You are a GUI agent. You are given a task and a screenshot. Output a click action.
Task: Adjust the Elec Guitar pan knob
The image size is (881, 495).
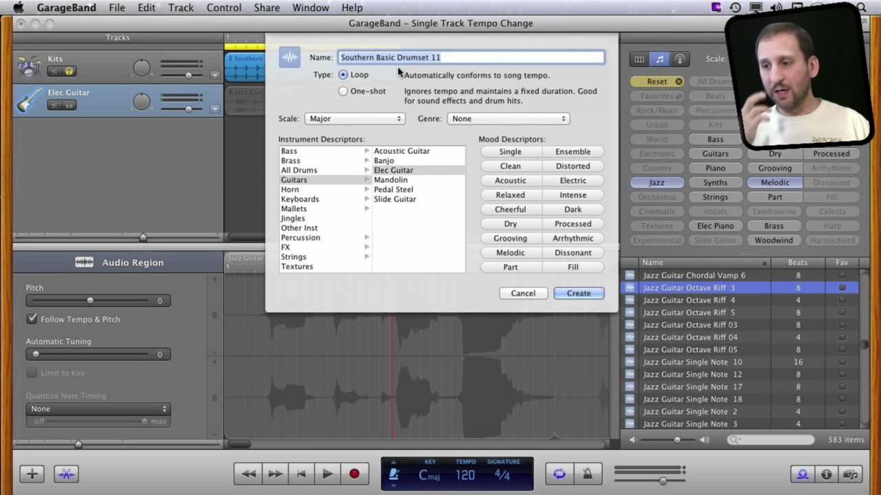point(141,102)
